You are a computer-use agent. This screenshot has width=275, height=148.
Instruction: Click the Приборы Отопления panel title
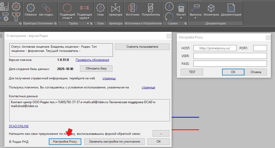point(38,24)
